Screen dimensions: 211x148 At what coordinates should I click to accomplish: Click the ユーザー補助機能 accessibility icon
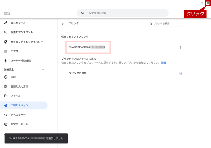(6, 61)
